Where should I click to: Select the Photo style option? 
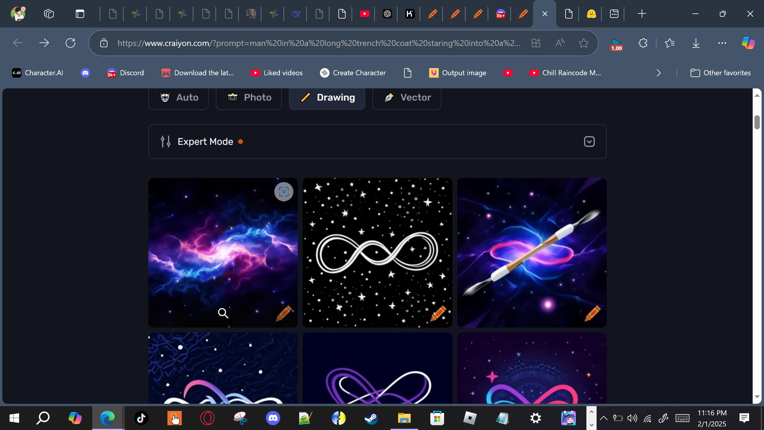click(249, 97)
